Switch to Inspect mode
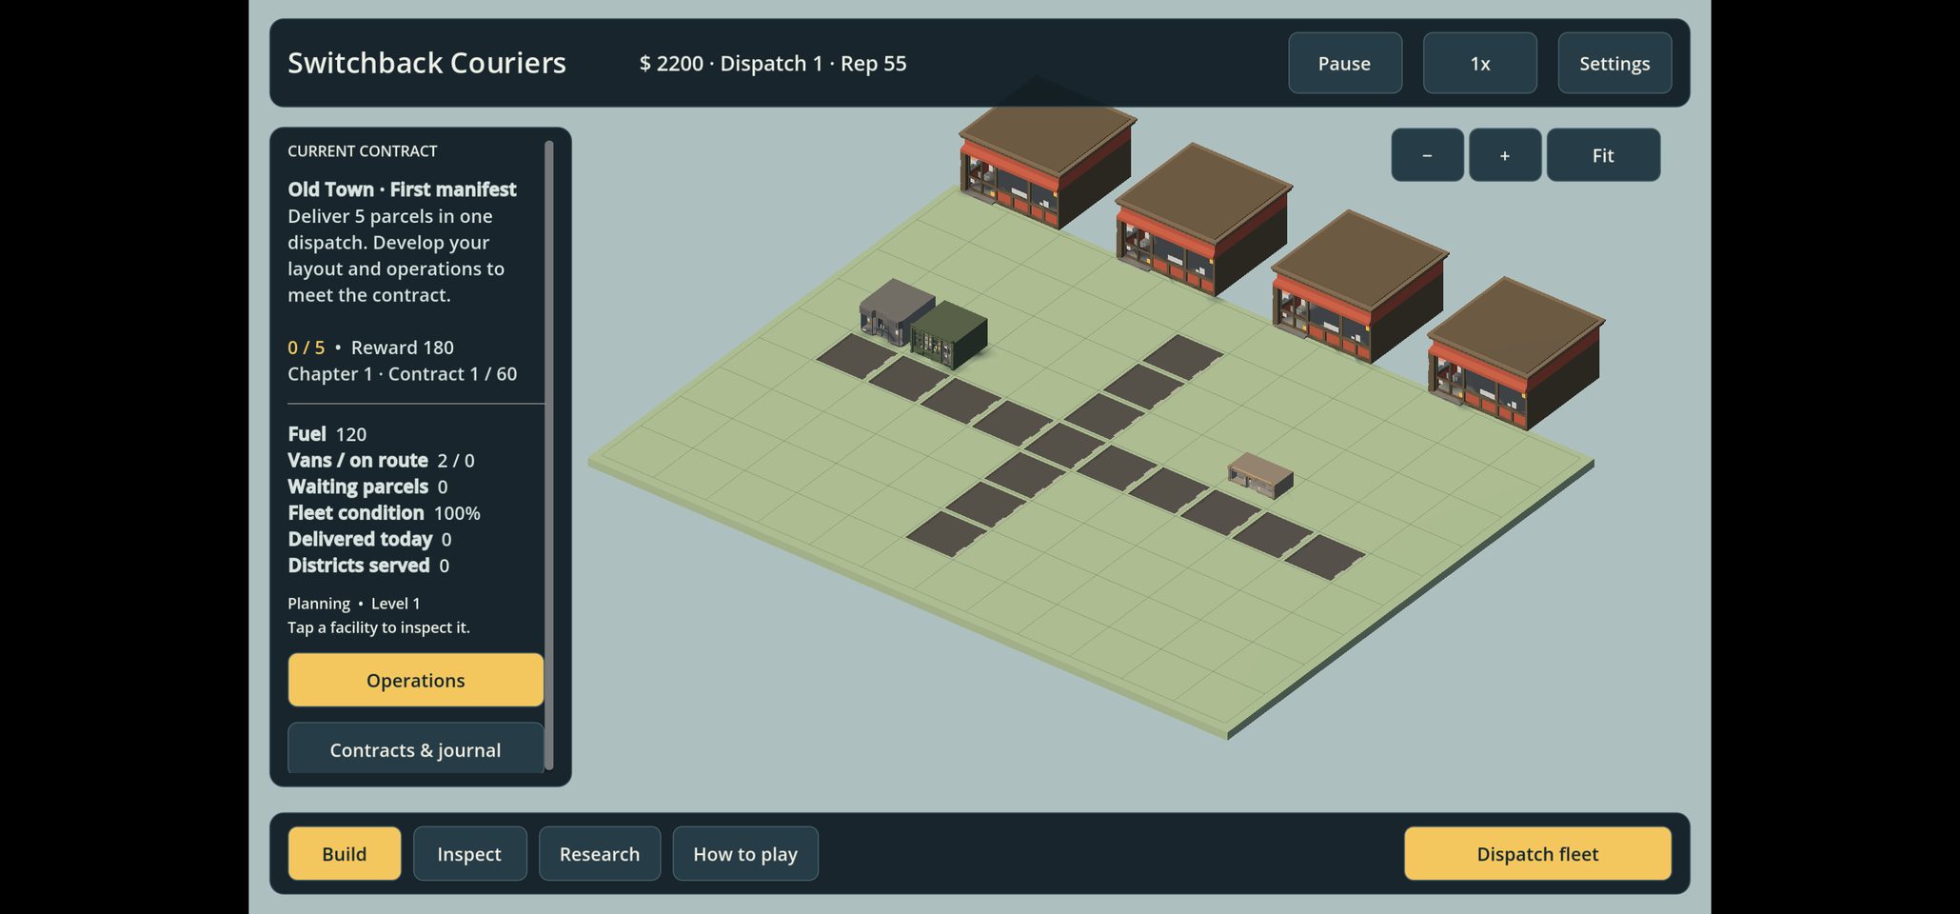This screenshot has width=1960, height=914. click(469, 853)
